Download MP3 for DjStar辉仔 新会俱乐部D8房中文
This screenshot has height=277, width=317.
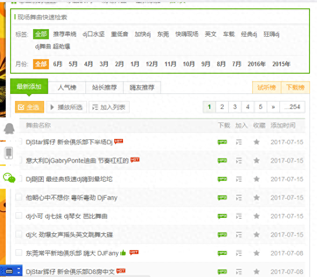coord(222,272)
